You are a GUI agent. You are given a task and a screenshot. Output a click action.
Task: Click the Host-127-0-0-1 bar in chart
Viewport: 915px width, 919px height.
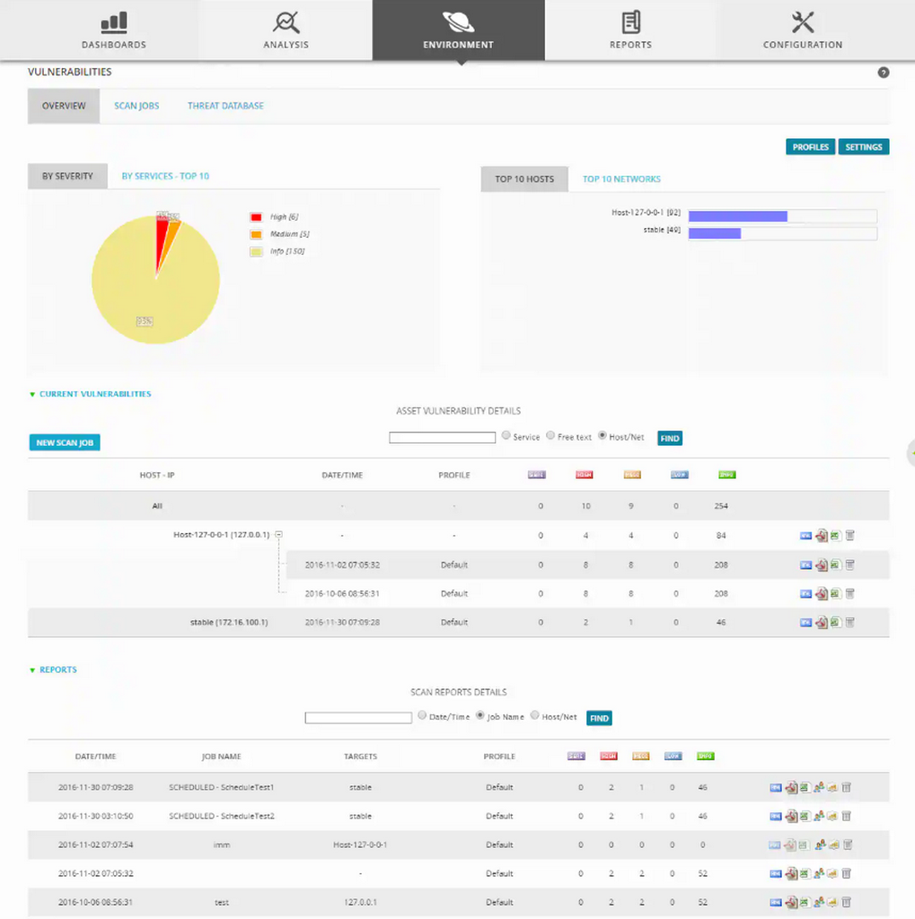coord(737,216)
